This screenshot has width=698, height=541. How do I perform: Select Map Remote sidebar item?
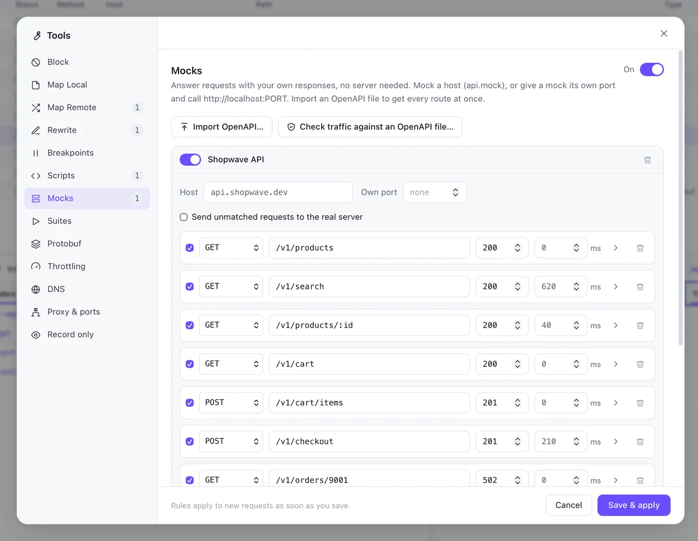pos(87,108)
